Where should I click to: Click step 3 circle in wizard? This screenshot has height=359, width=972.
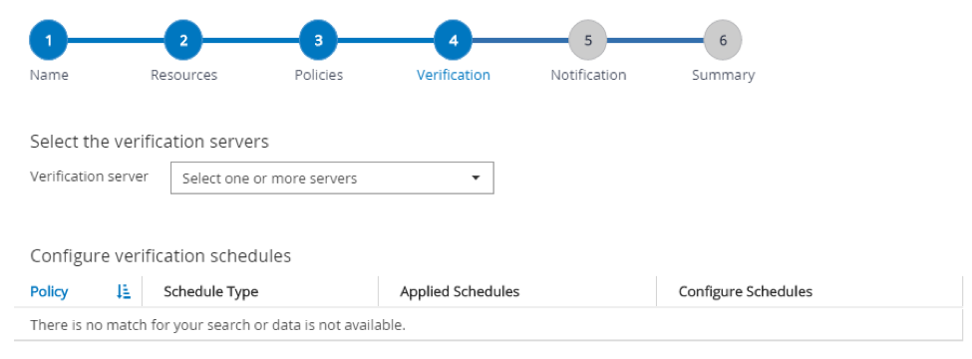click(x=318, y=40)
